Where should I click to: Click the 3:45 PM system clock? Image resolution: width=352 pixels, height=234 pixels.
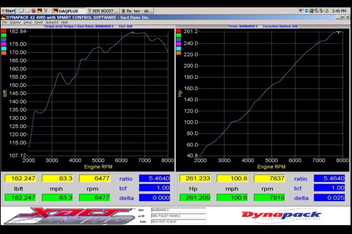(x=339, y=11)
